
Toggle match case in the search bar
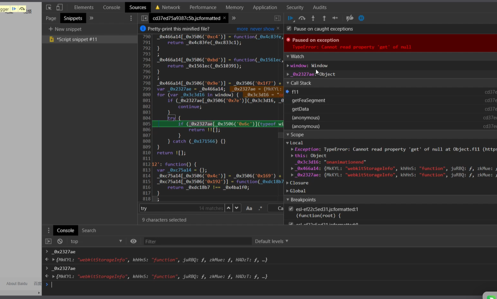[249, 208]
